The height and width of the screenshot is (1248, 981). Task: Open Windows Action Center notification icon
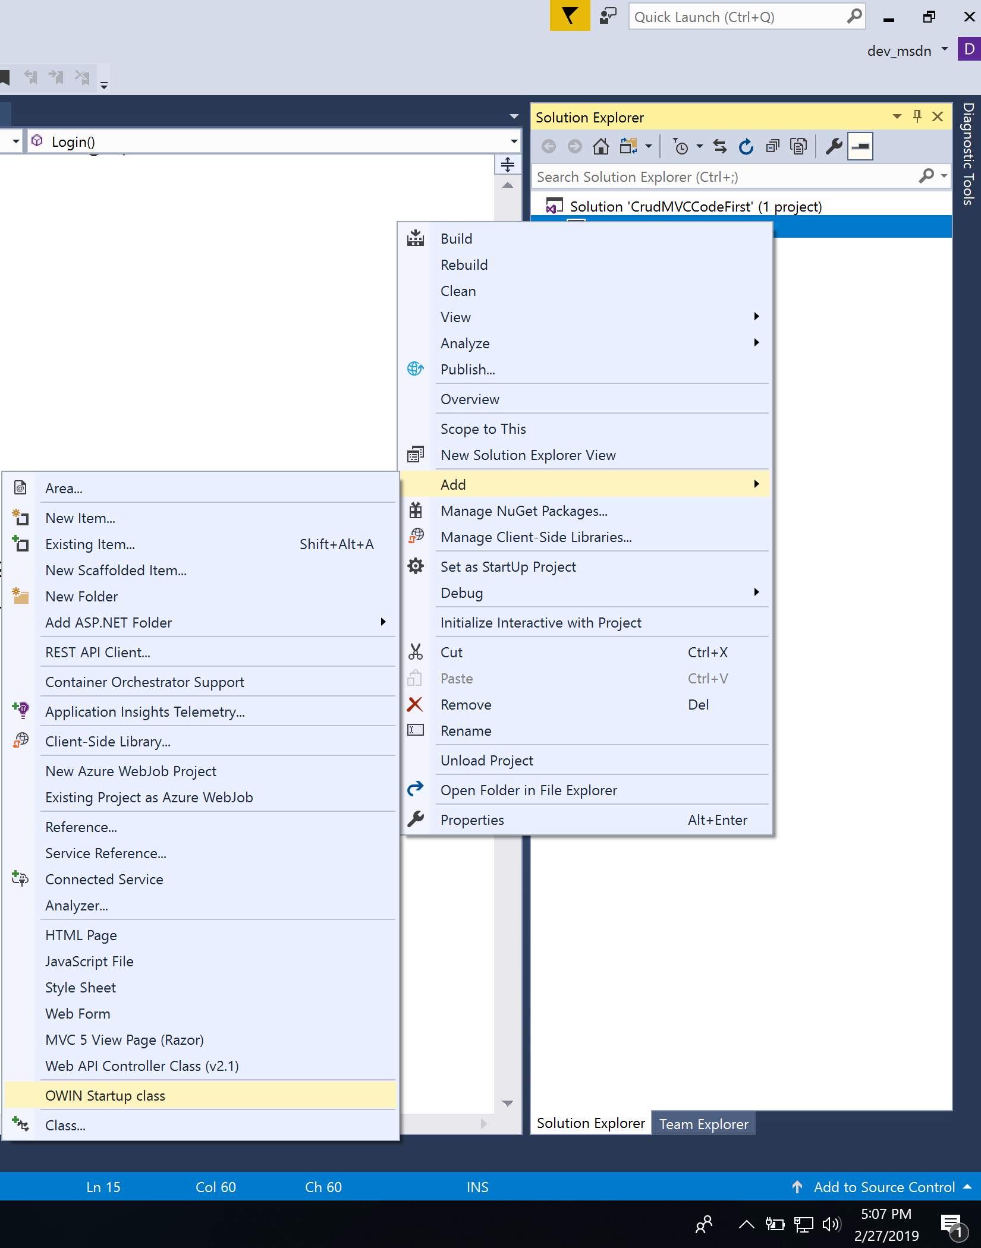pyautogui.click(x=952, y=1225)
